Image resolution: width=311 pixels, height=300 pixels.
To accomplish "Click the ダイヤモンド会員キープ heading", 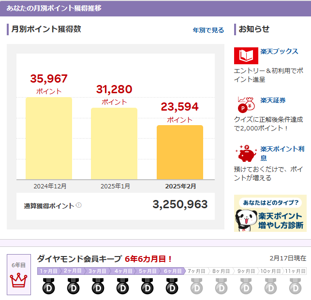I will coord(79,259).
